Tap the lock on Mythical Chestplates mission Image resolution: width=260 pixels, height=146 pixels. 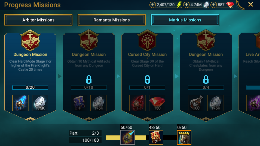point(206,80)
